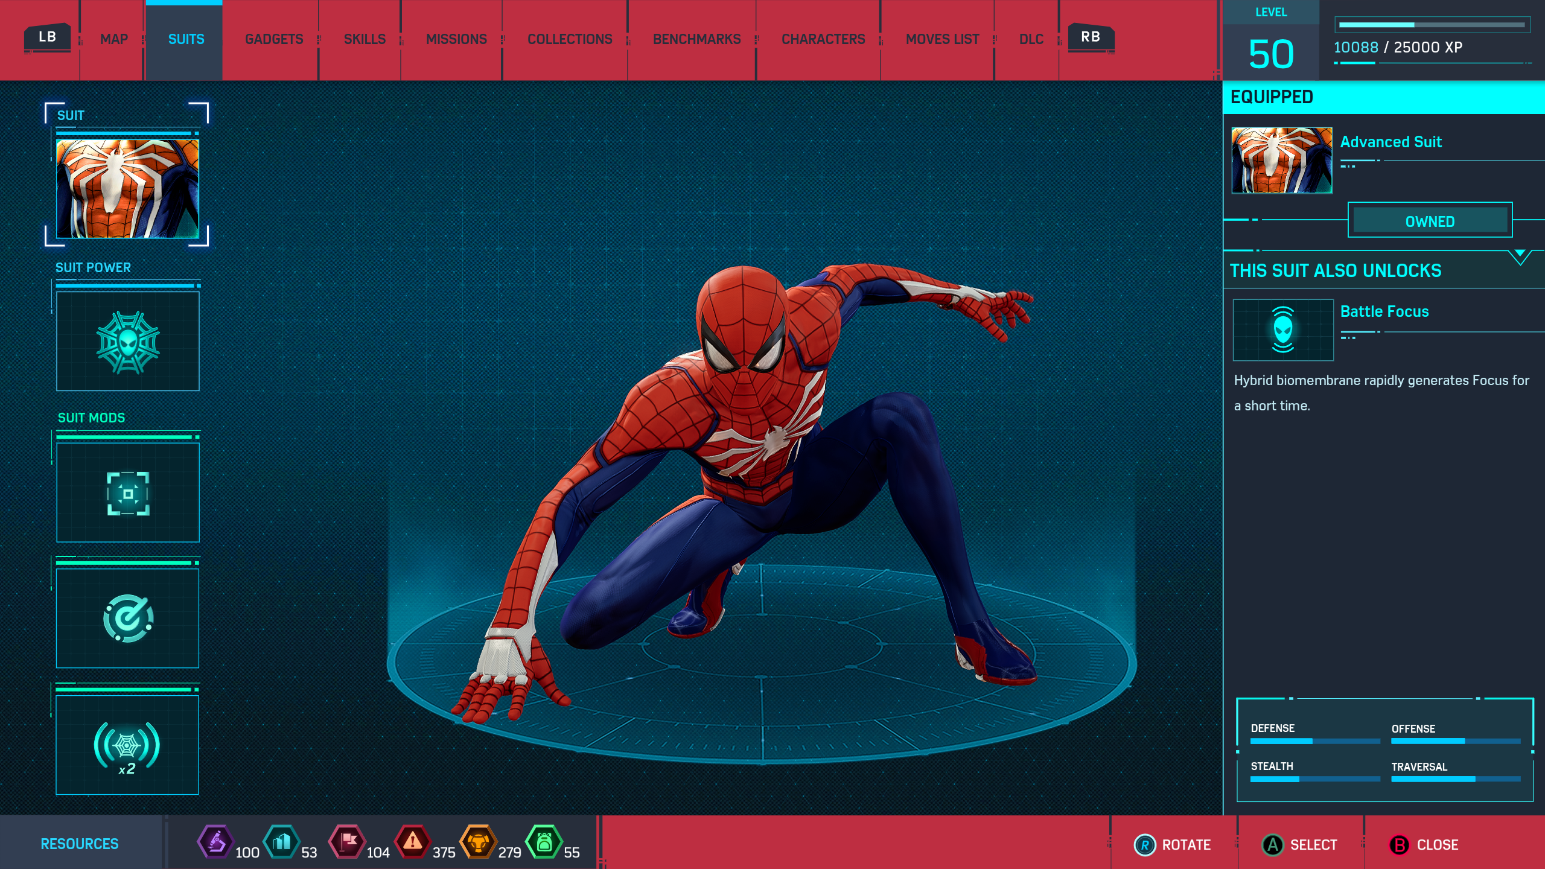
Task: Open the Suit Power web-head icon slot
Action: click(x=127, y=342)
